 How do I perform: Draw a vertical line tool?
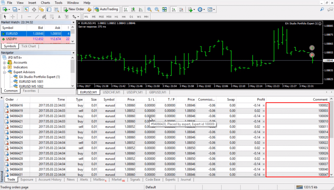[22, 17]
